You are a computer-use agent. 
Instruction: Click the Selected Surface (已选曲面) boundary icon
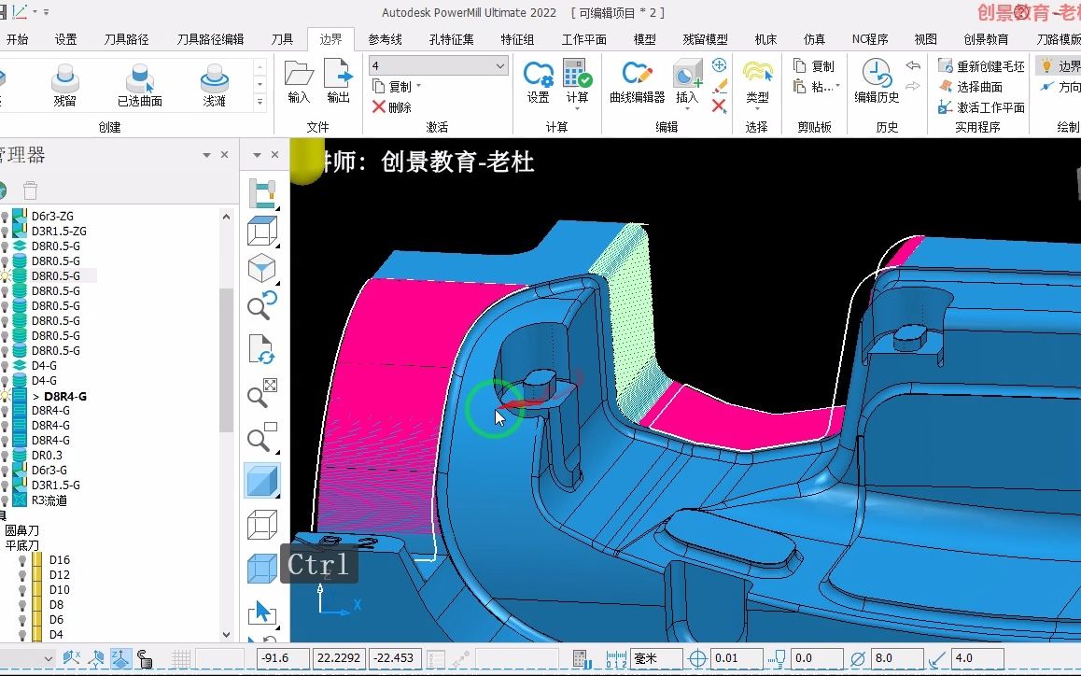[139, 77]
